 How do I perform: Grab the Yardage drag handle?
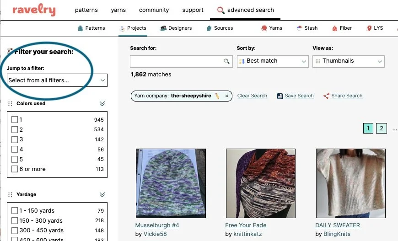pyautogui.click(x=10, y=194)
